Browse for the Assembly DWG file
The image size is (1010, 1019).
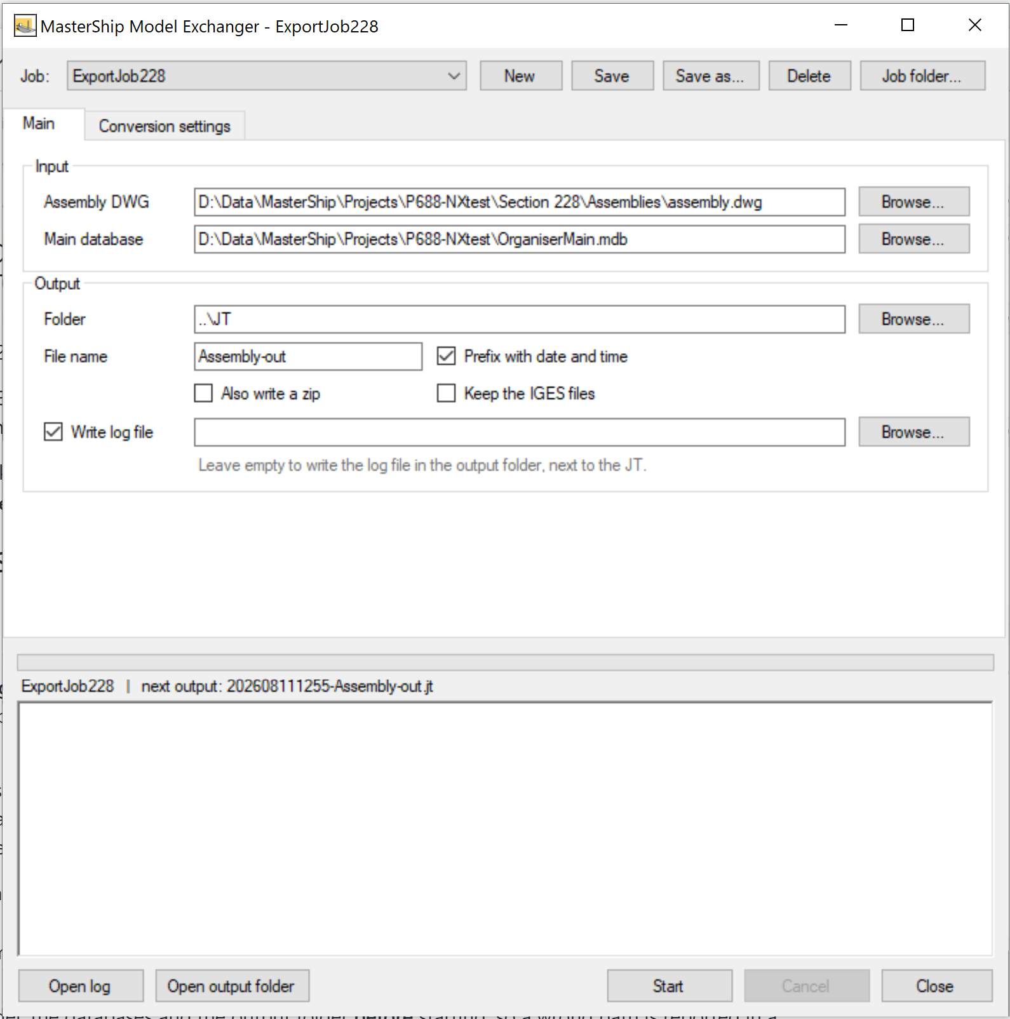(914, 202)
